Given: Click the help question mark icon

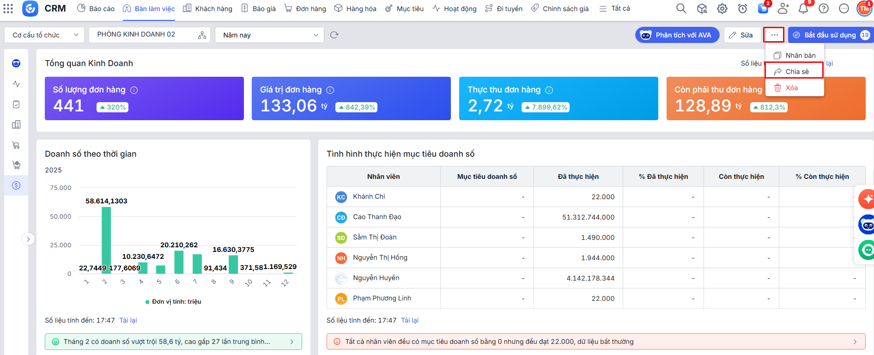Looking at the screenshot, I should pos(824,8).
